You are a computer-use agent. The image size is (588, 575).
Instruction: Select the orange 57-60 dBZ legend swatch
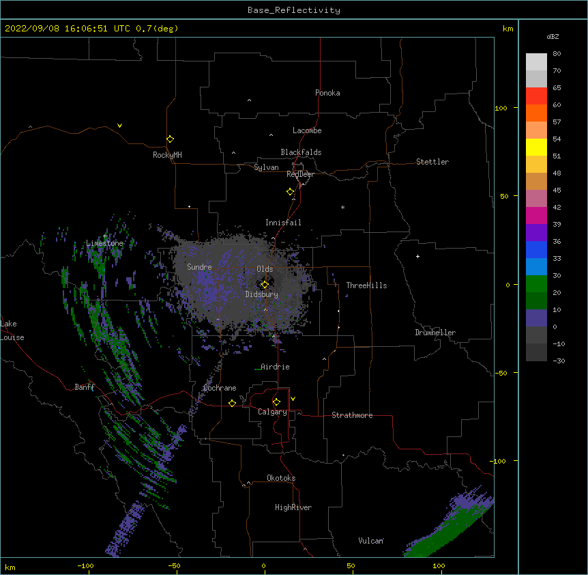click(x=536, y=113)
